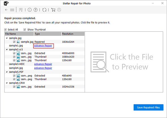This screenshot has height=118, width=167.
Task: Toggle the Select All checkbox
Action: point(5,29)
